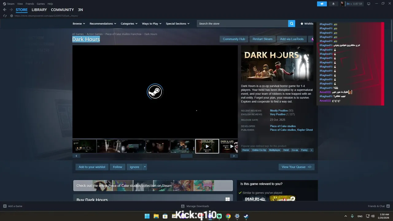This screenshot has width=393, height=221.
Task: Click the Community Hub button
Action: (x=234, y=39)
